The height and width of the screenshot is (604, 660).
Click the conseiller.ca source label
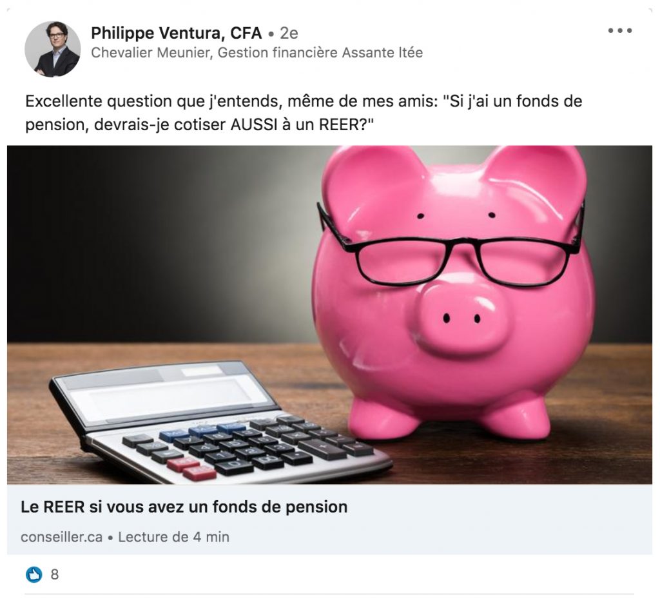point(61,537)
